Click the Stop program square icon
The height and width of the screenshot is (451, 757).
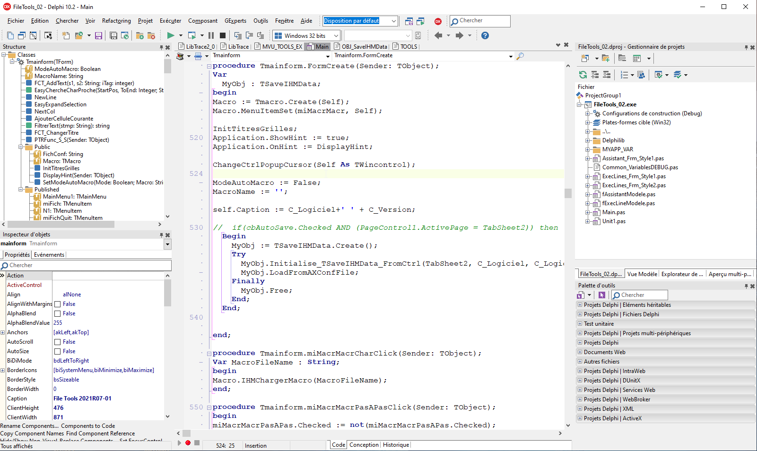tap(222, 35)
